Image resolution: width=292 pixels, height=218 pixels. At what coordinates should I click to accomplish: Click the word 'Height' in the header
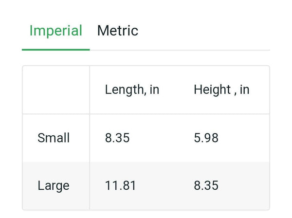coord(212,90)
